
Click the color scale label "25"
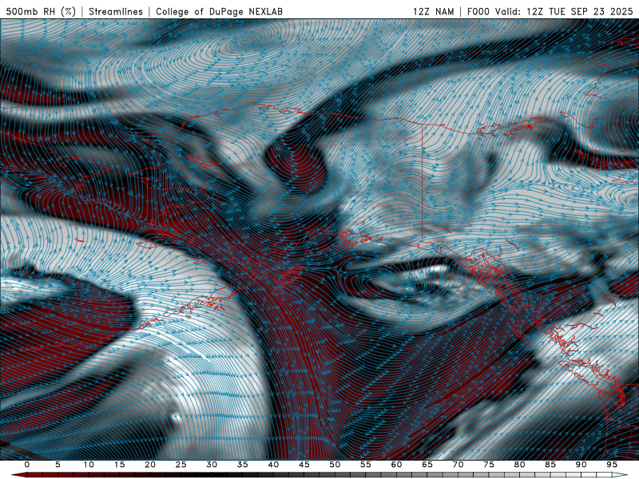pyautogui.click(x=181, y=465)
